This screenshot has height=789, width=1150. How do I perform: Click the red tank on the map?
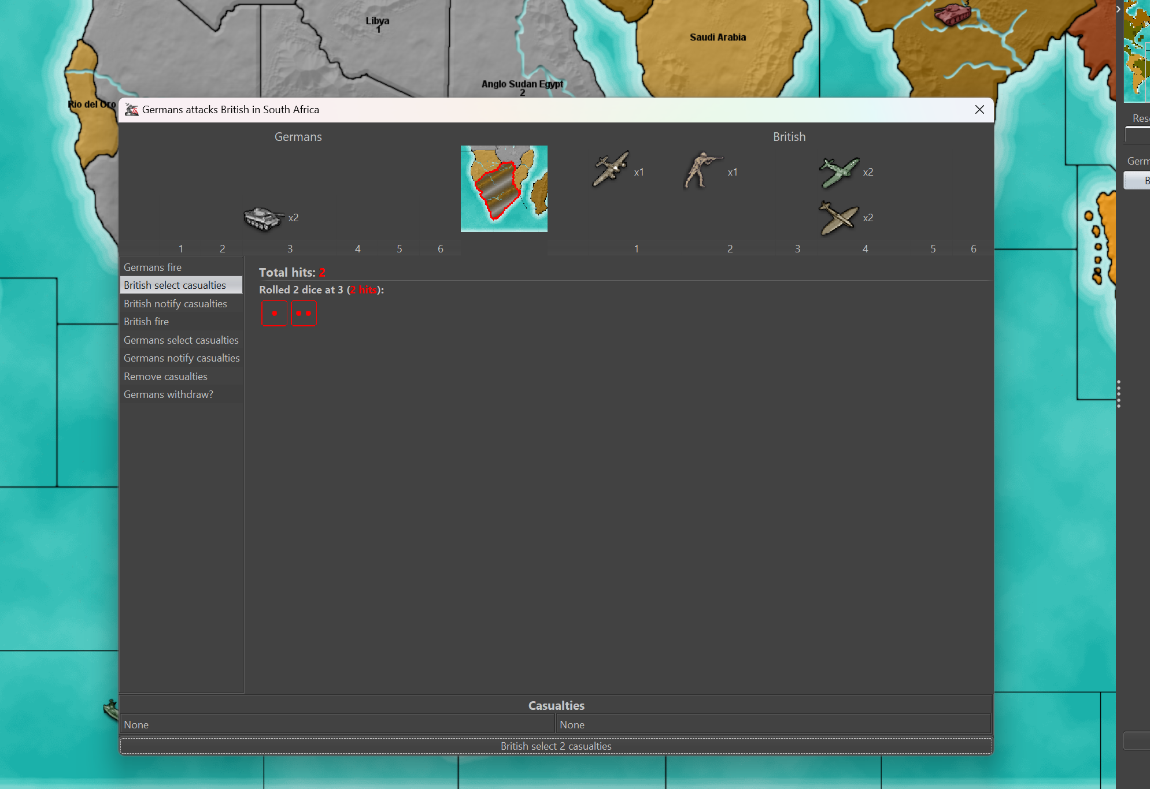[x=952, y=14]
